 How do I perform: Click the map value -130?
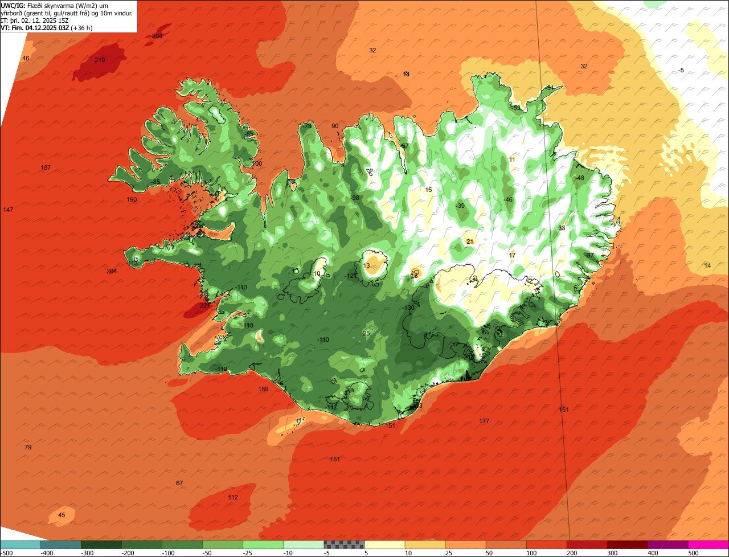coord(408,308)
